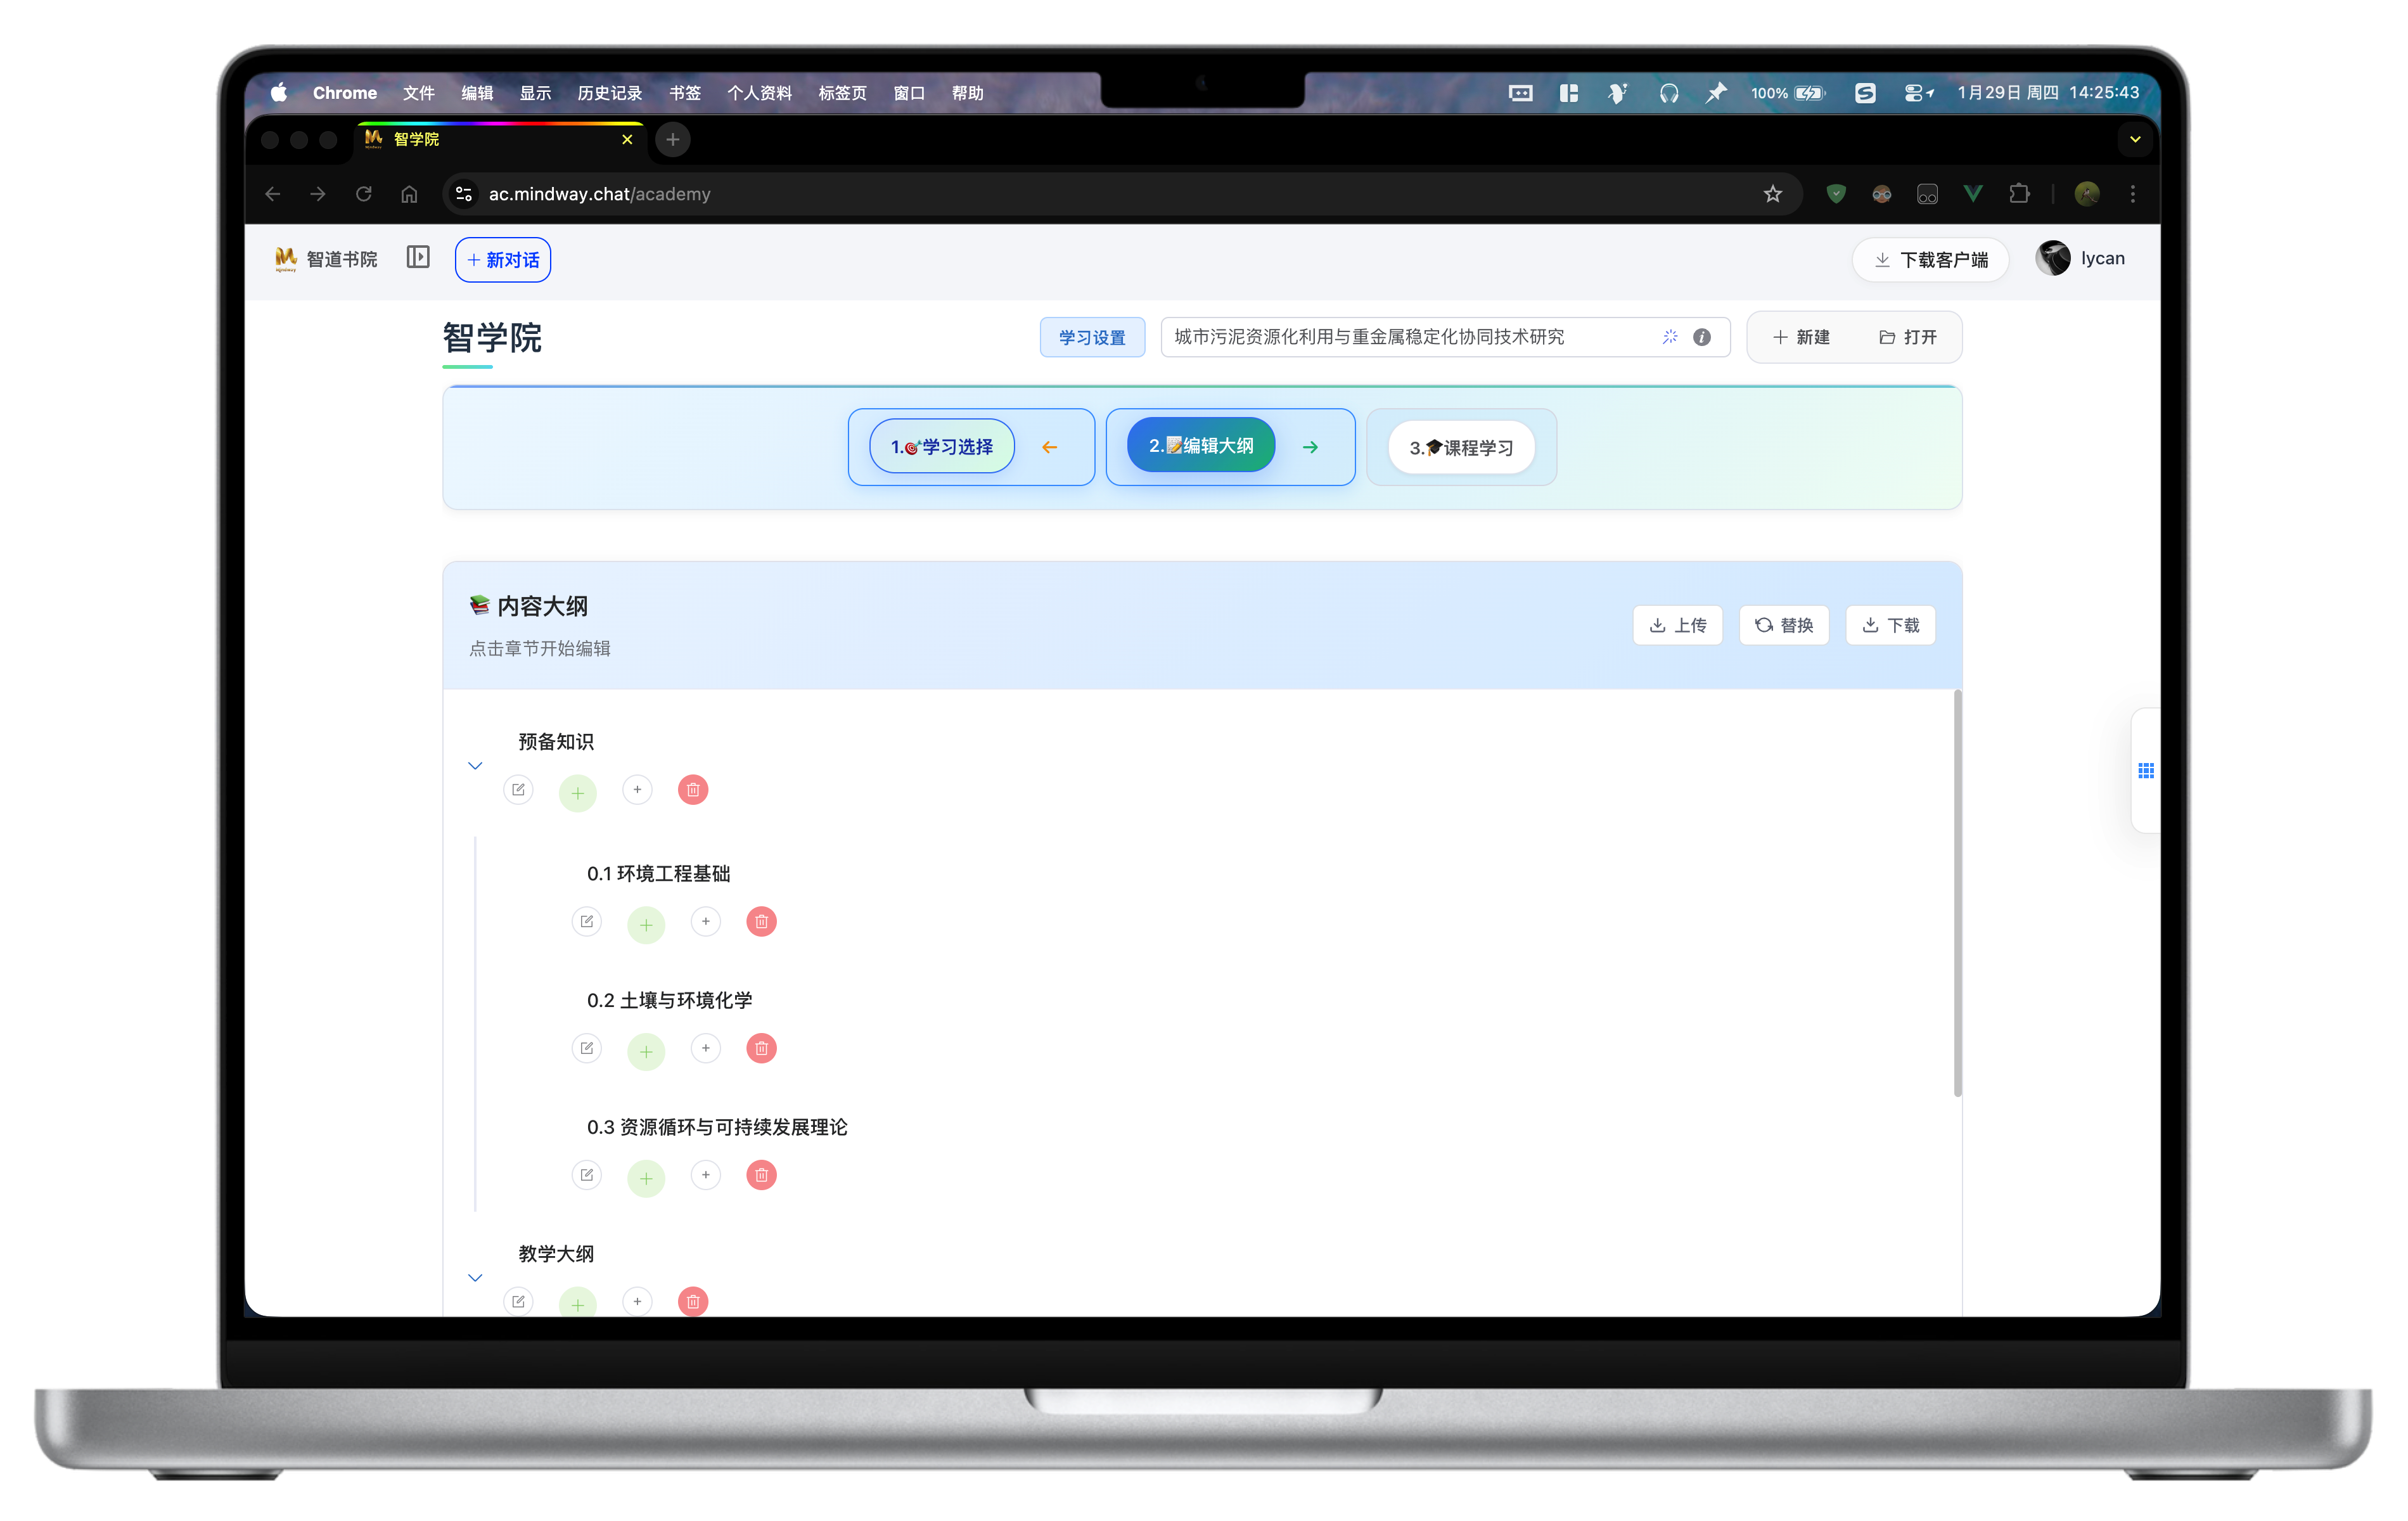Open Chrome three-dot menu
Screen dimensions: 2408x1521
click(2133, 194)
